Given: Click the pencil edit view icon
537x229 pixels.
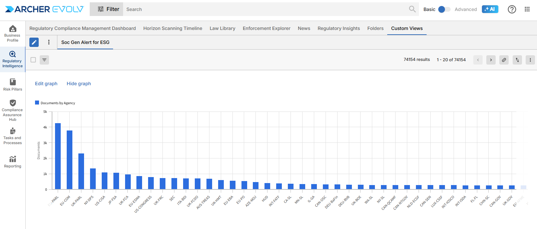Looking at the screenshot, I should point(34,42).
